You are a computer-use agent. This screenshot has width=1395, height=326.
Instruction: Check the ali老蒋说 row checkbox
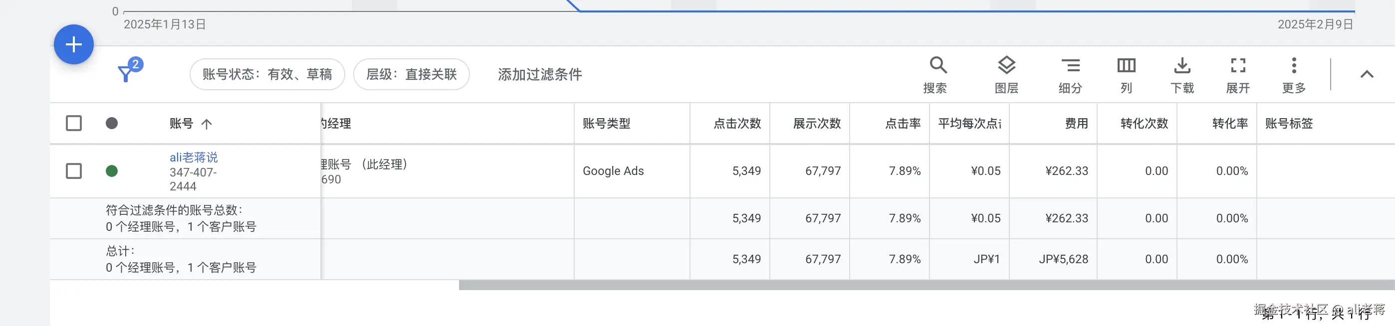tap(74, 171)
